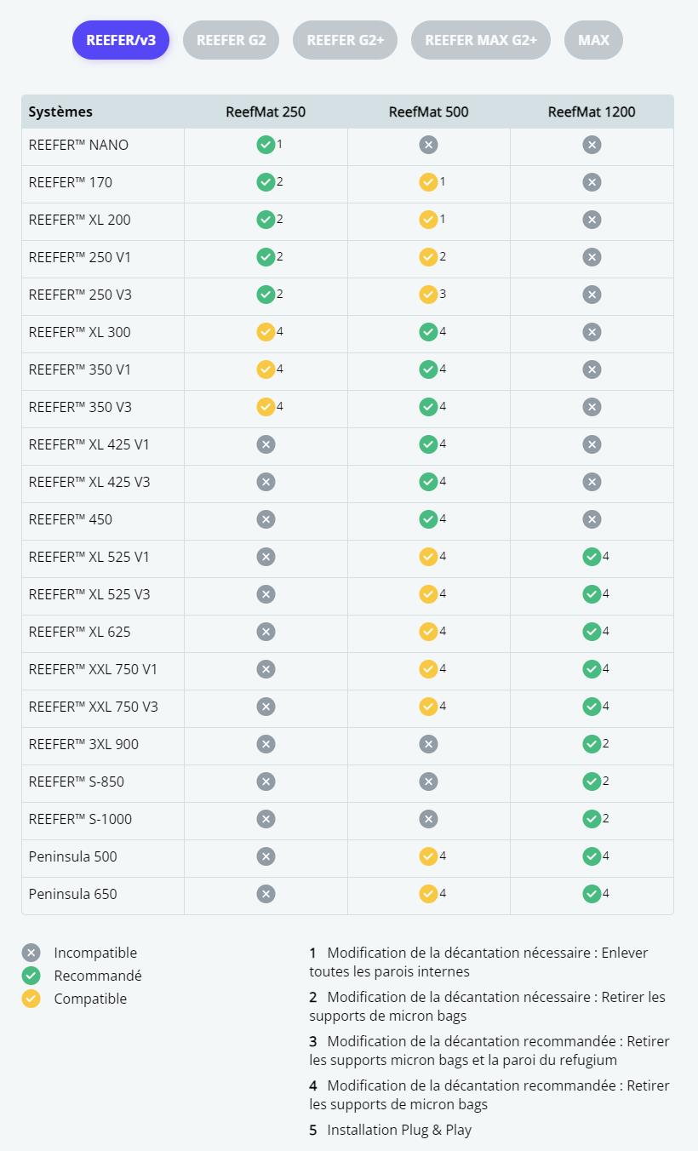Click green check for REEFER XL 625 ReefMat 1200
698x1151 pixels.
tap(592, 632)
